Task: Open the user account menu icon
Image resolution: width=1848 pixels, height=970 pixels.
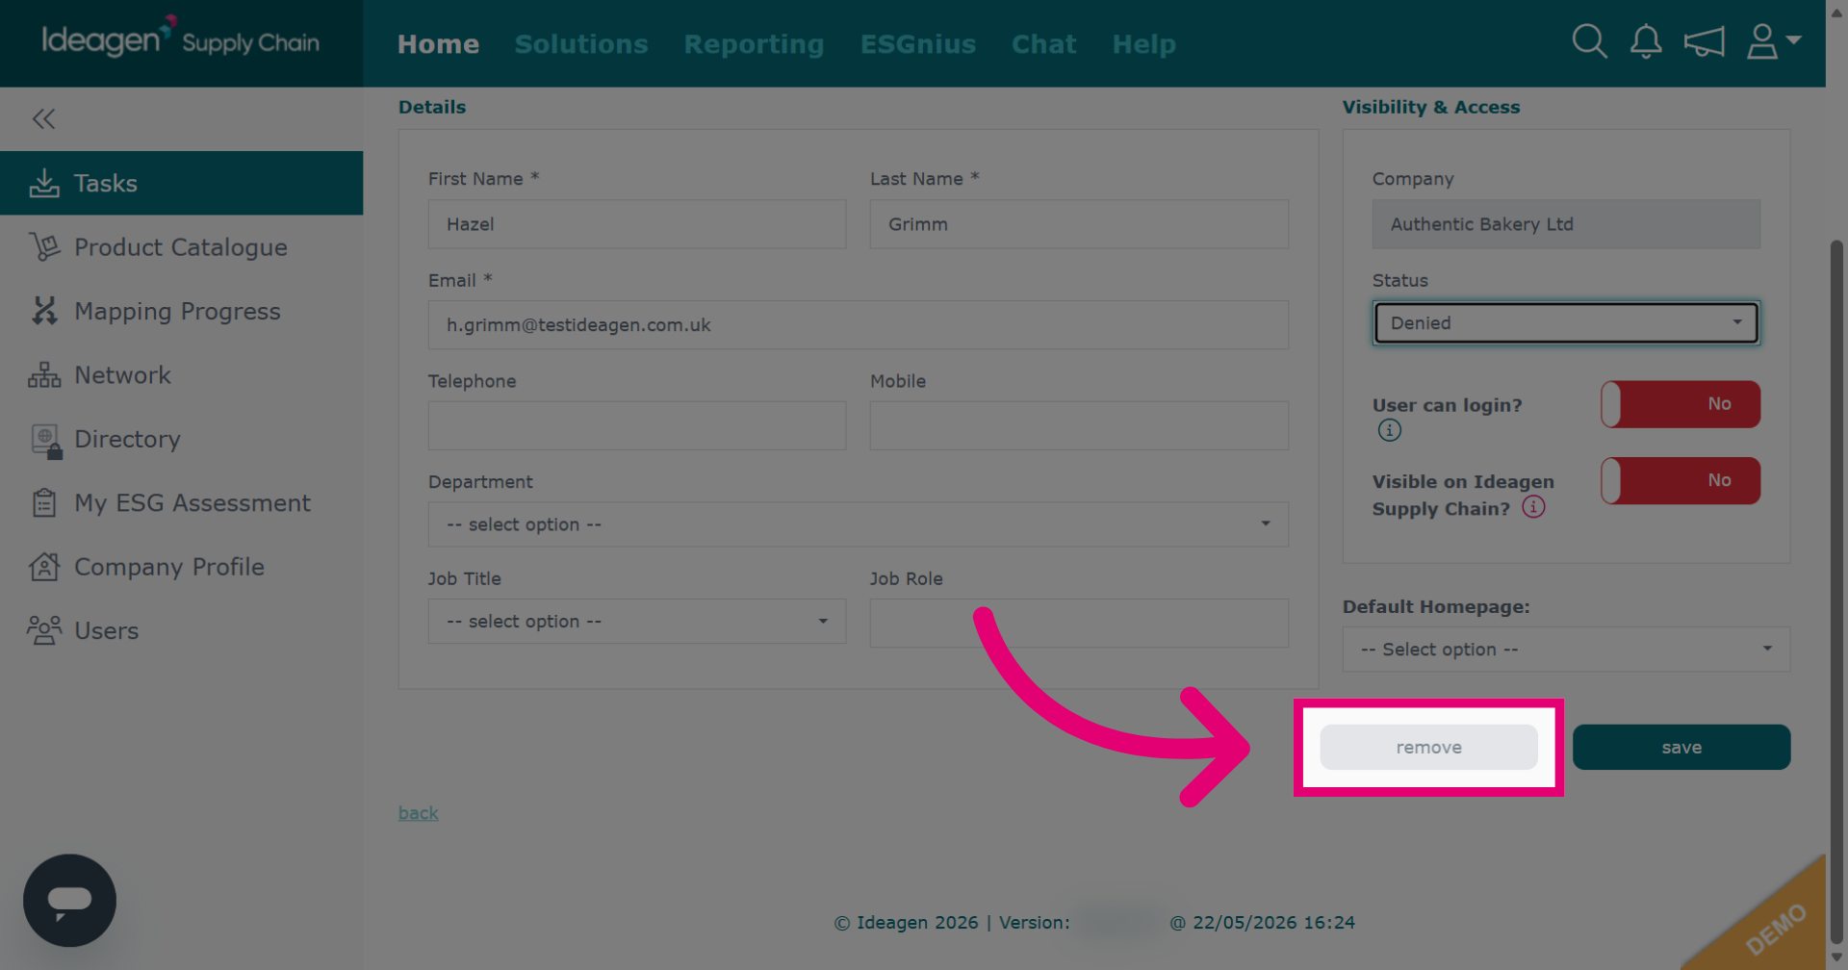Action: [1773, 41]
